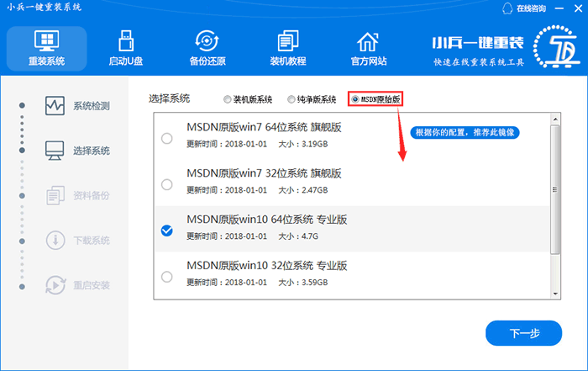
Task: Open the 备份还原 tab
Action: tap(207, 49)
